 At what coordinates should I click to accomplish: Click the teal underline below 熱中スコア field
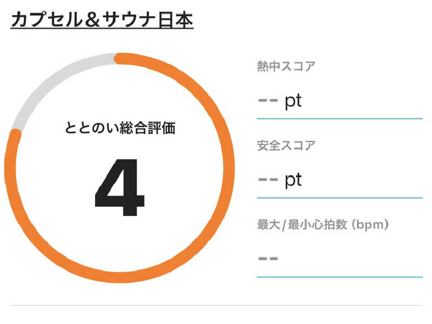pos(340,119)
